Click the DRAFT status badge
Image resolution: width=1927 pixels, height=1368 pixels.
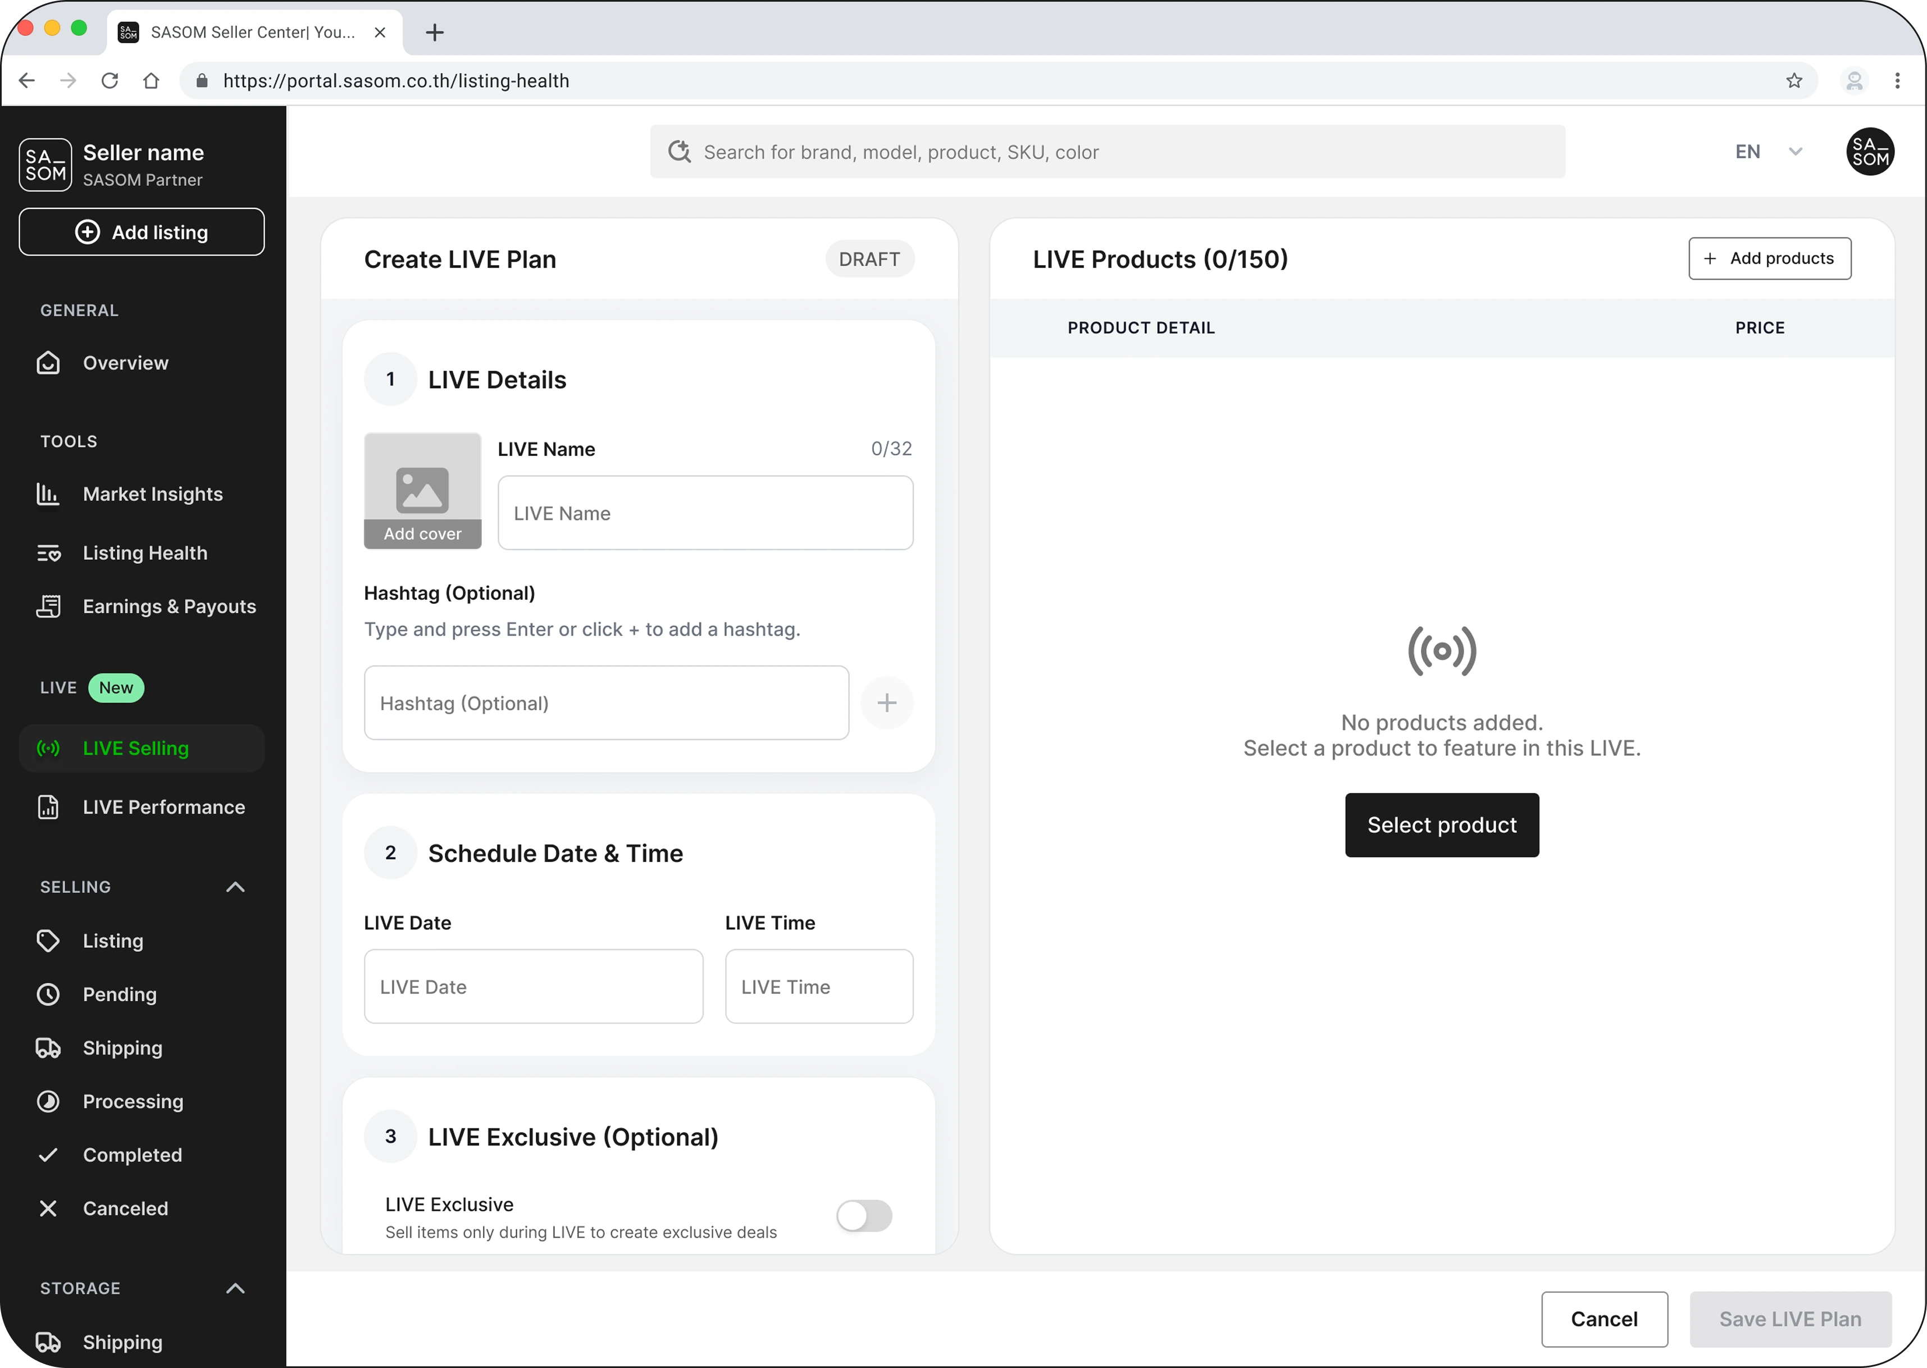[870, 259]
